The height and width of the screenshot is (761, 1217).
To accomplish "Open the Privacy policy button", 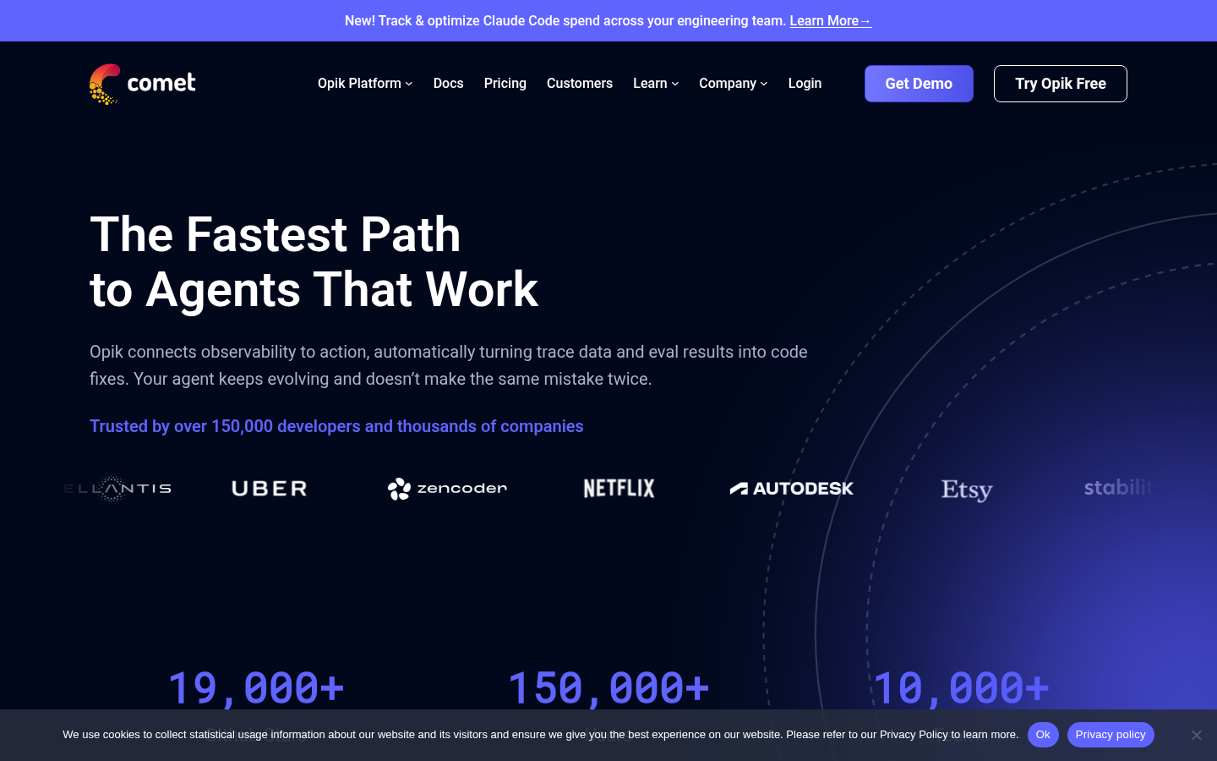I will [x=1111, y=735].
